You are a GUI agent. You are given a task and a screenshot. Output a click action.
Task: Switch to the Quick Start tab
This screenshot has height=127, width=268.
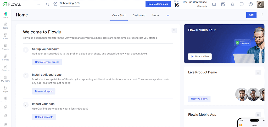[119, 15]
